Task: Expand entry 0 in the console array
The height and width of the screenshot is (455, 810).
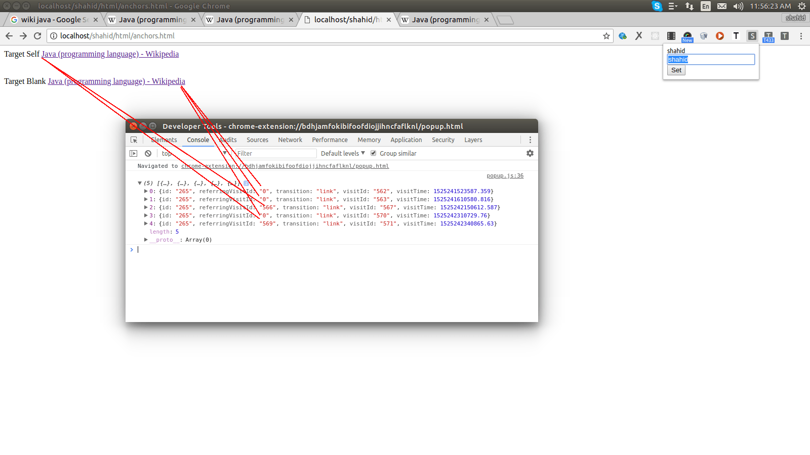Action: coord(146,191)
